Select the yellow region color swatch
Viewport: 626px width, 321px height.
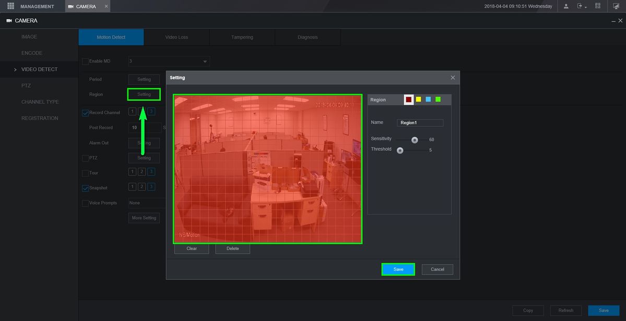(x=418, y=99)
